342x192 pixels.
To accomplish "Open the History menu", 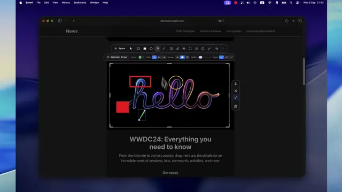I will [66, 3].
